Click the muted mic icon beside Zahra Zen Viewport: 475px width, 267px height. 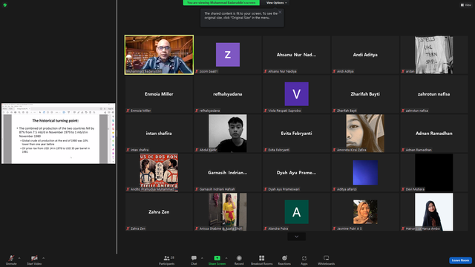128,228
